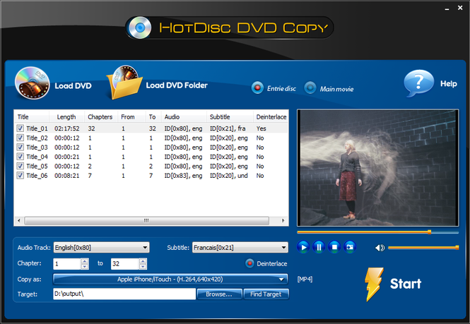Click the [MP4] format label
The width and height of the screenshot is (470, 324).
(x=305, y=279)
